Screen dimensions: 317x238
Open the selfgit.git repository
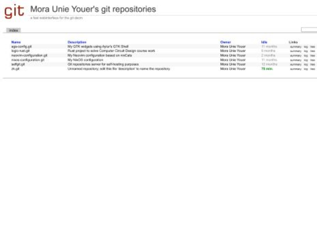(18, 64)
